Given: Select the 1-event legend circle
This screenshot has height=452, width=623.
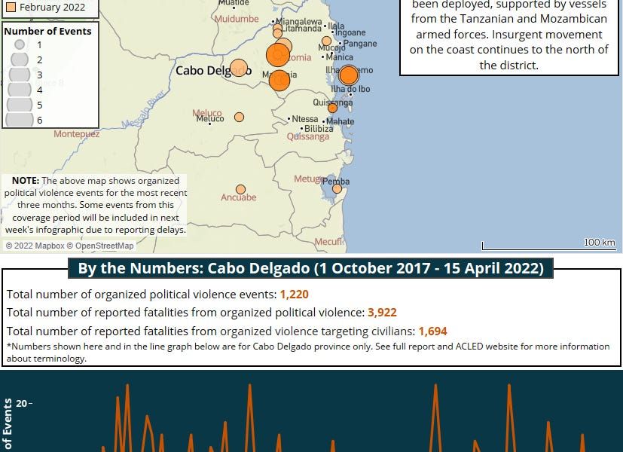Looking at the screenshot, I should click(x=20, y=45).
